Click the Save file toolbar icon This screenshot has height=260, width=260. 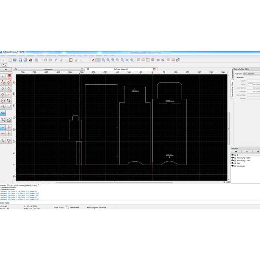pyautogui.click(x=20, y=60)
